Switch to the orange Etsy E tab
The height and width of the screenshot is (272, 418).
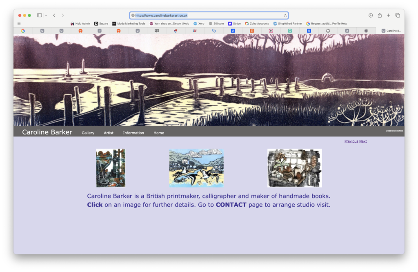tap(251, 31)
